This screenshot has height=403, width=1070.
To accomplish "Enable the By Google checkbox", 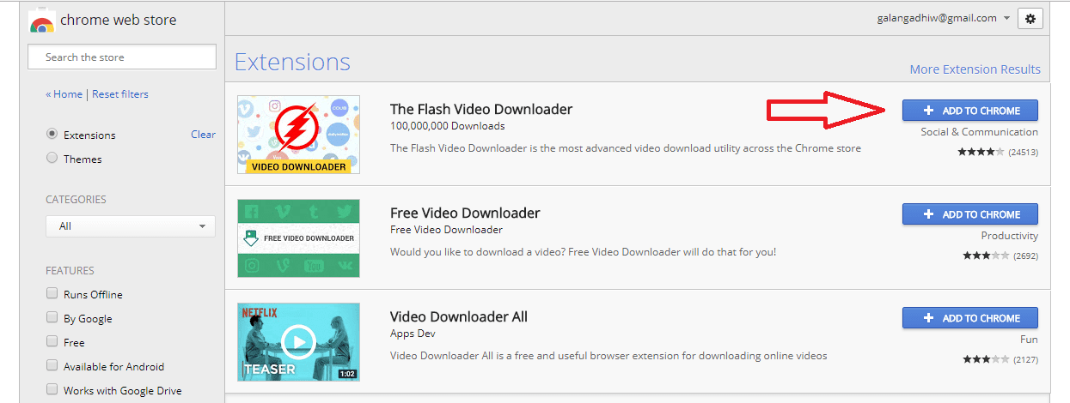I will [x=52, y=317].
